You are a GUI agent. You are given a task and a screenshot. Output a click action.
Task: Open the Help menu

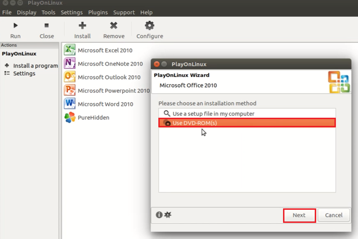(x=146, y=12)
